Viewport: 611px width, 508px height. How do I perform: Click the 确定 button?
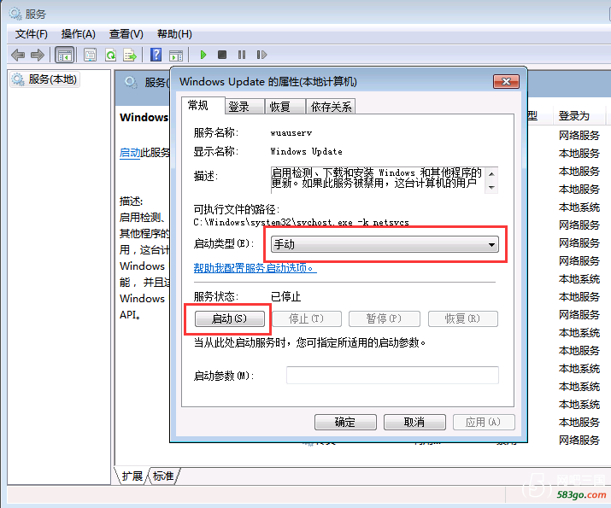point(345,422)
